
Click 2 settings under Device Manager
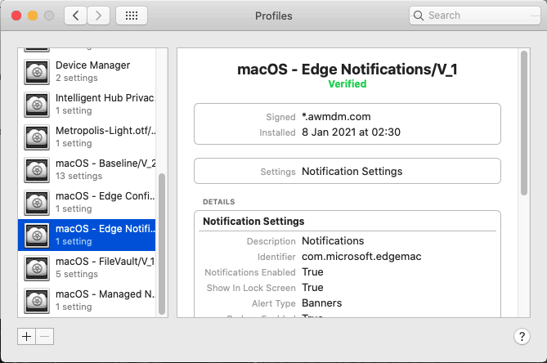[x=77, y=78]
